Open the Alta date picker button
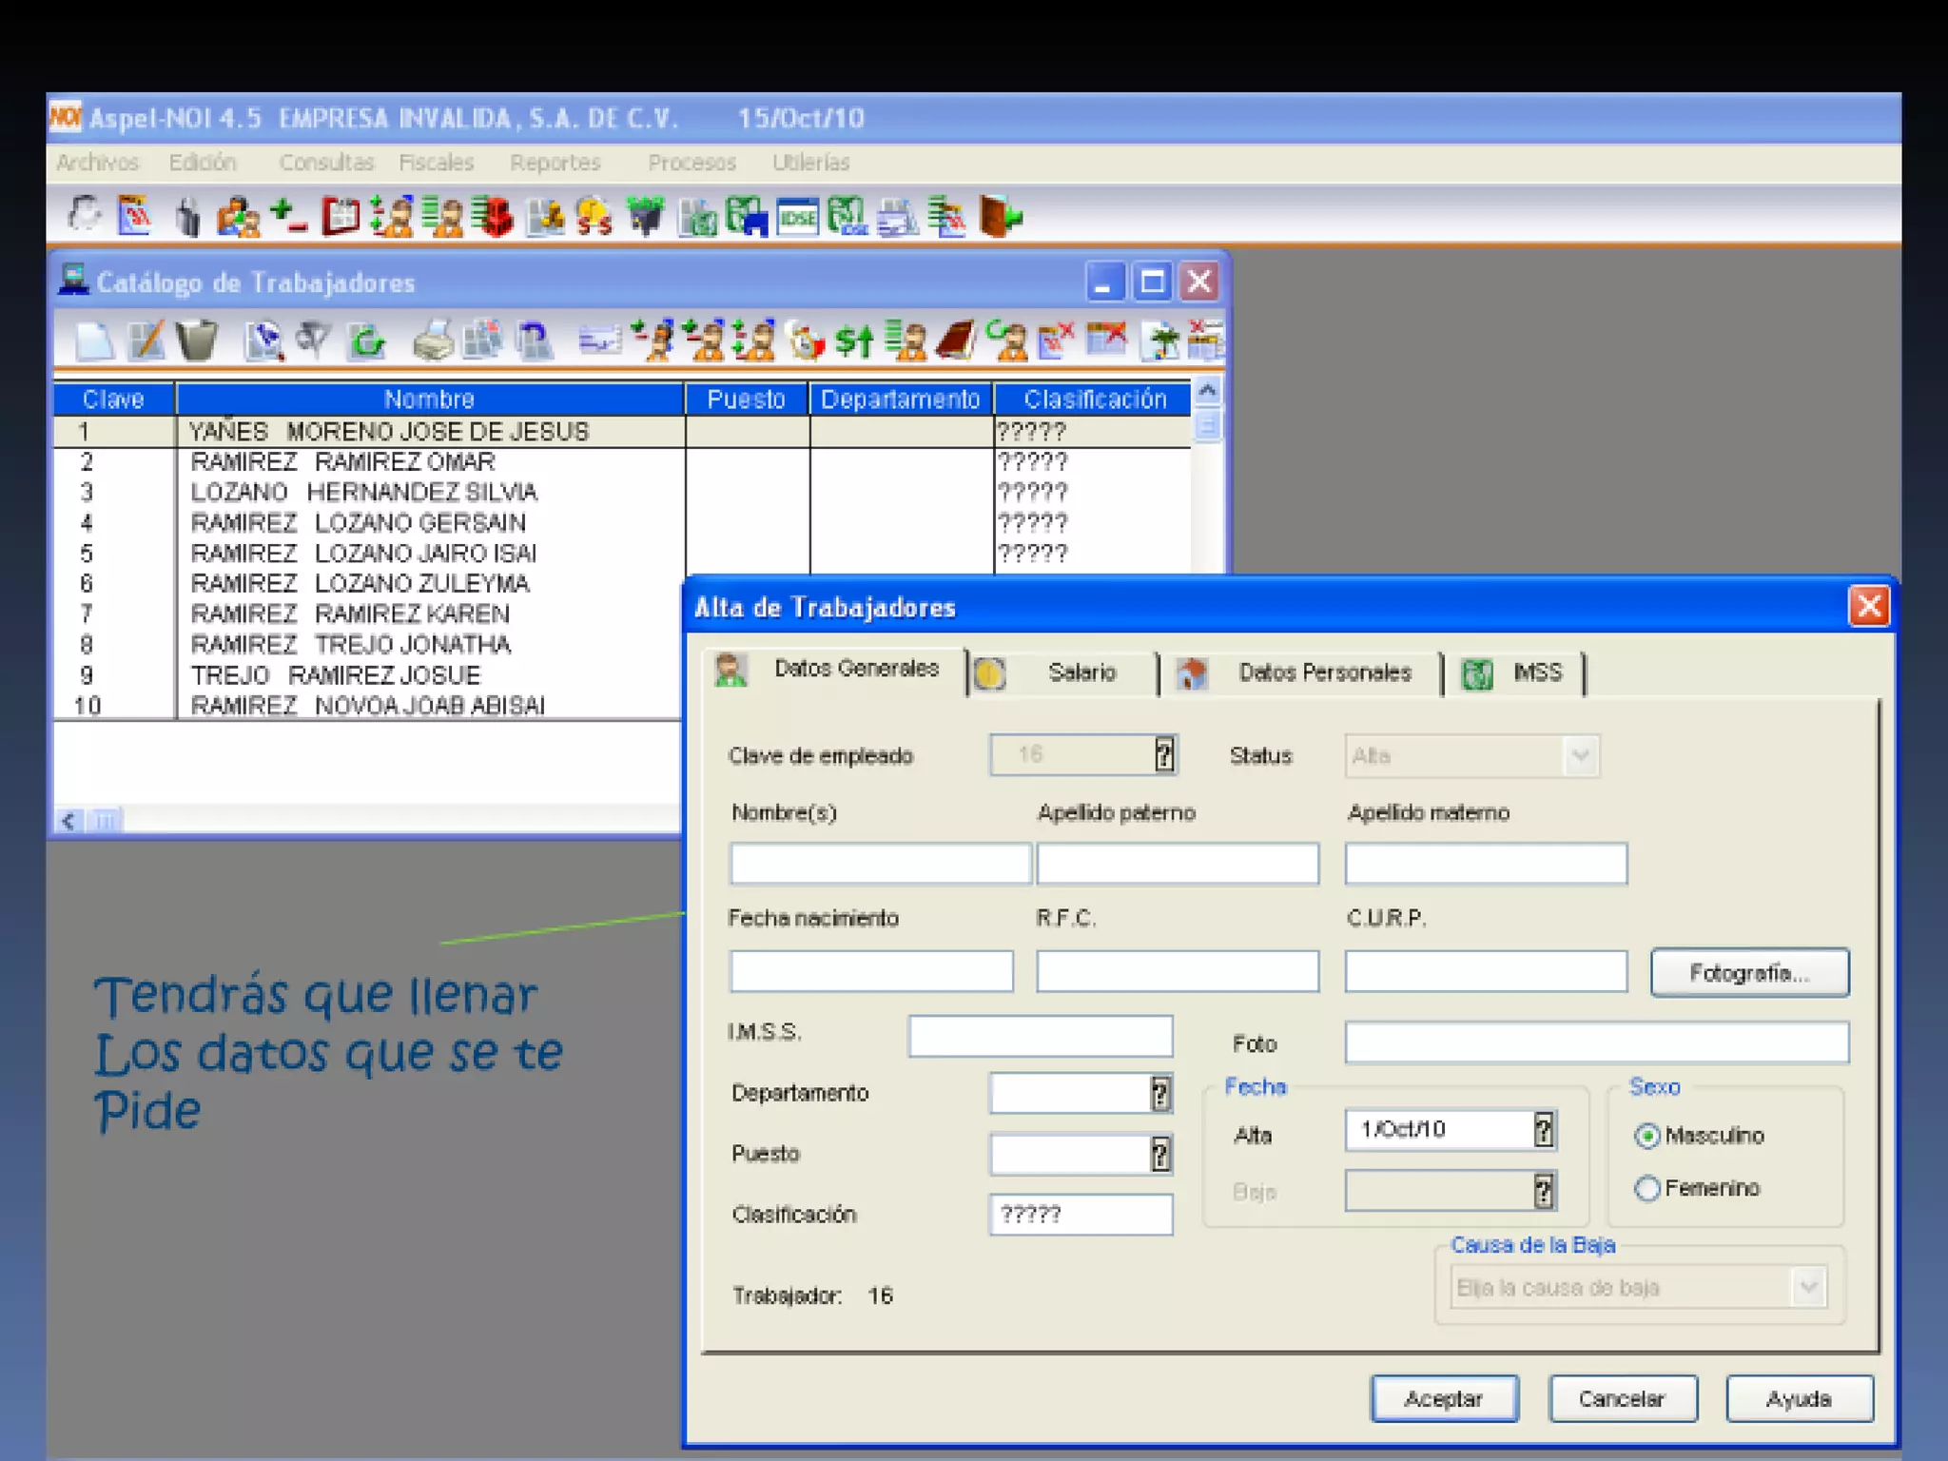This screenshot has width=1948, height=1461. (1544, 1130)
